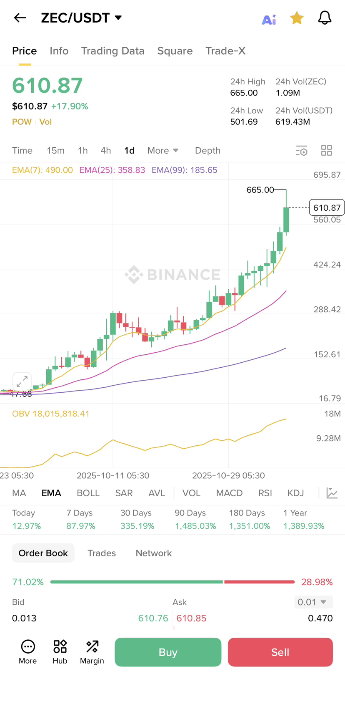345x702 pixels.
Task: Open the AI assistant icon
Action: click(269, 19)
